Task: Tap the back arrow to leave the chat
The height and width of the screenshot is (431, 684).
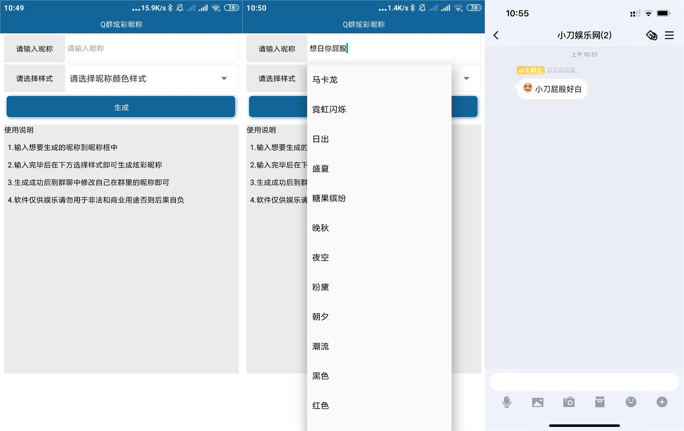Action: (x=496, y=35)
